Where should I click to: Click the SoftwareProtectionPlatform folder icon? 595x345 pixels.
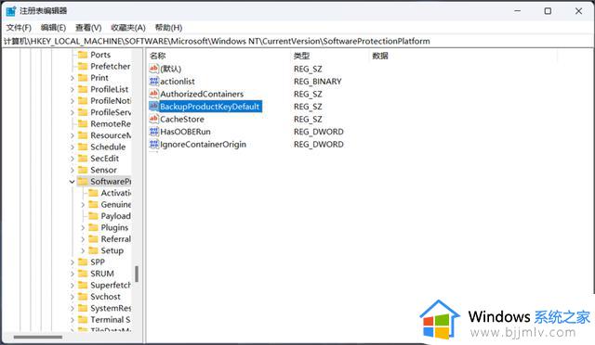83,182
